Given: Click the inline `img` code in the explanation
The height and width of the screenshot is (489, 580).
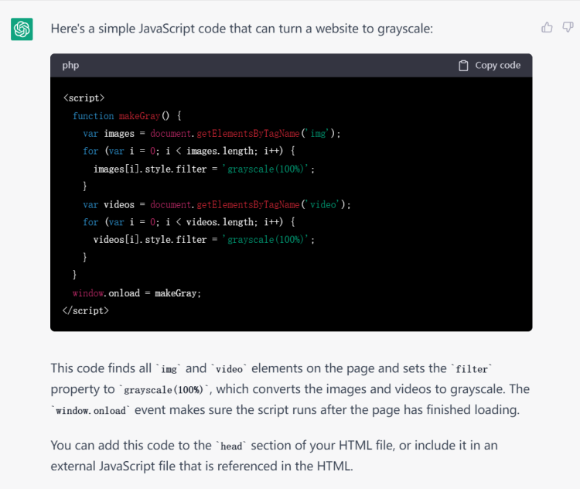Looking at the screenshot, I should tap(169, 370).
